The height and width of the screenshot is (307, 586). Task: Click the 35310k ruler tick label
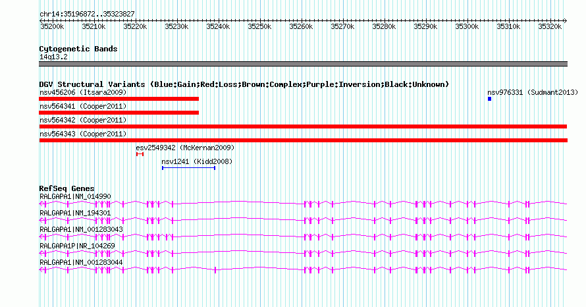coord(508,26)
